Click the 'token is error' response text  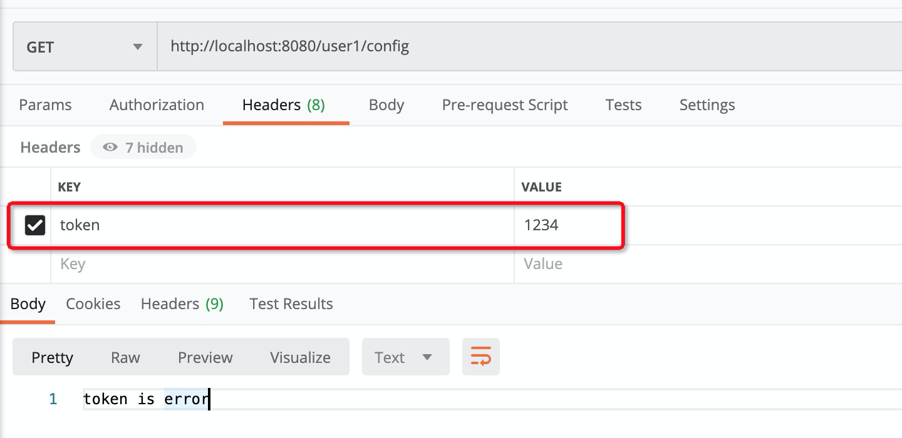click(146, 399)
